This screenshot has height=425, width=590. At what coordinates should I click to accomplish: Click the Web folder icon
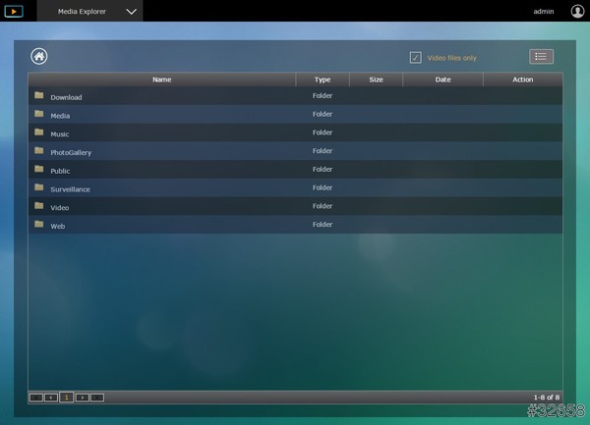coord(39,224)
